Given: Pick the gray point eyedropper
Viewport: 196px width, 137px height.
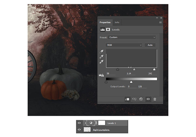Looking at the screenshot, I should click(x=101, y=57).
